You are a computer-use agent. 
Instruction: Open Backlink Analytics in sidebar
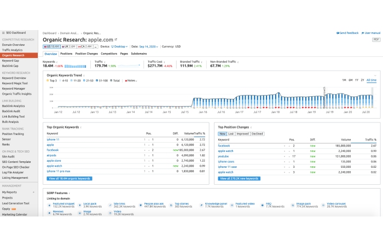click(14, 106)
